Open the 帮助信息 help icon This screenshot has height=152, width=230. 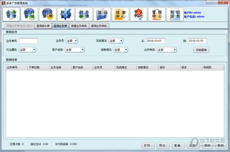[175, 14]
